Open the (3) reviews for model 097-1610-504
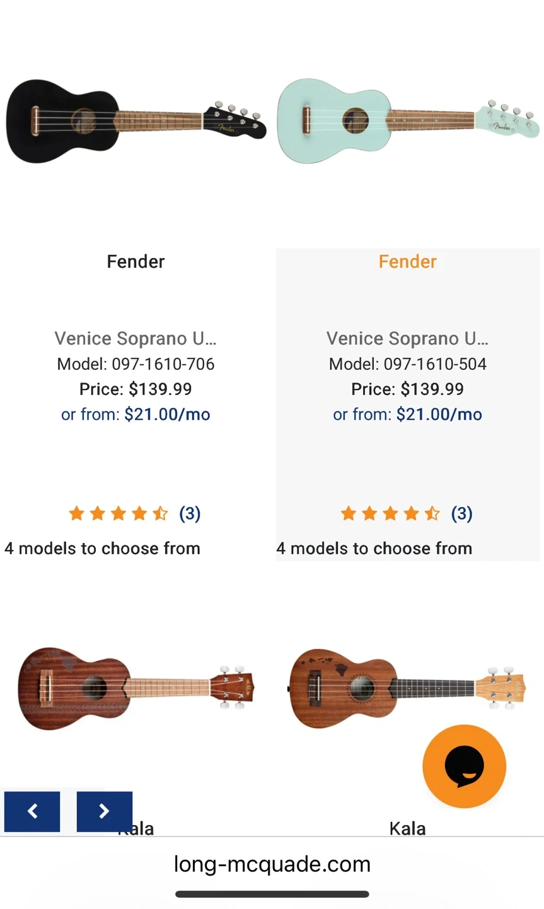544x909 pixels. pyautogui.click(x=461, y=513)
